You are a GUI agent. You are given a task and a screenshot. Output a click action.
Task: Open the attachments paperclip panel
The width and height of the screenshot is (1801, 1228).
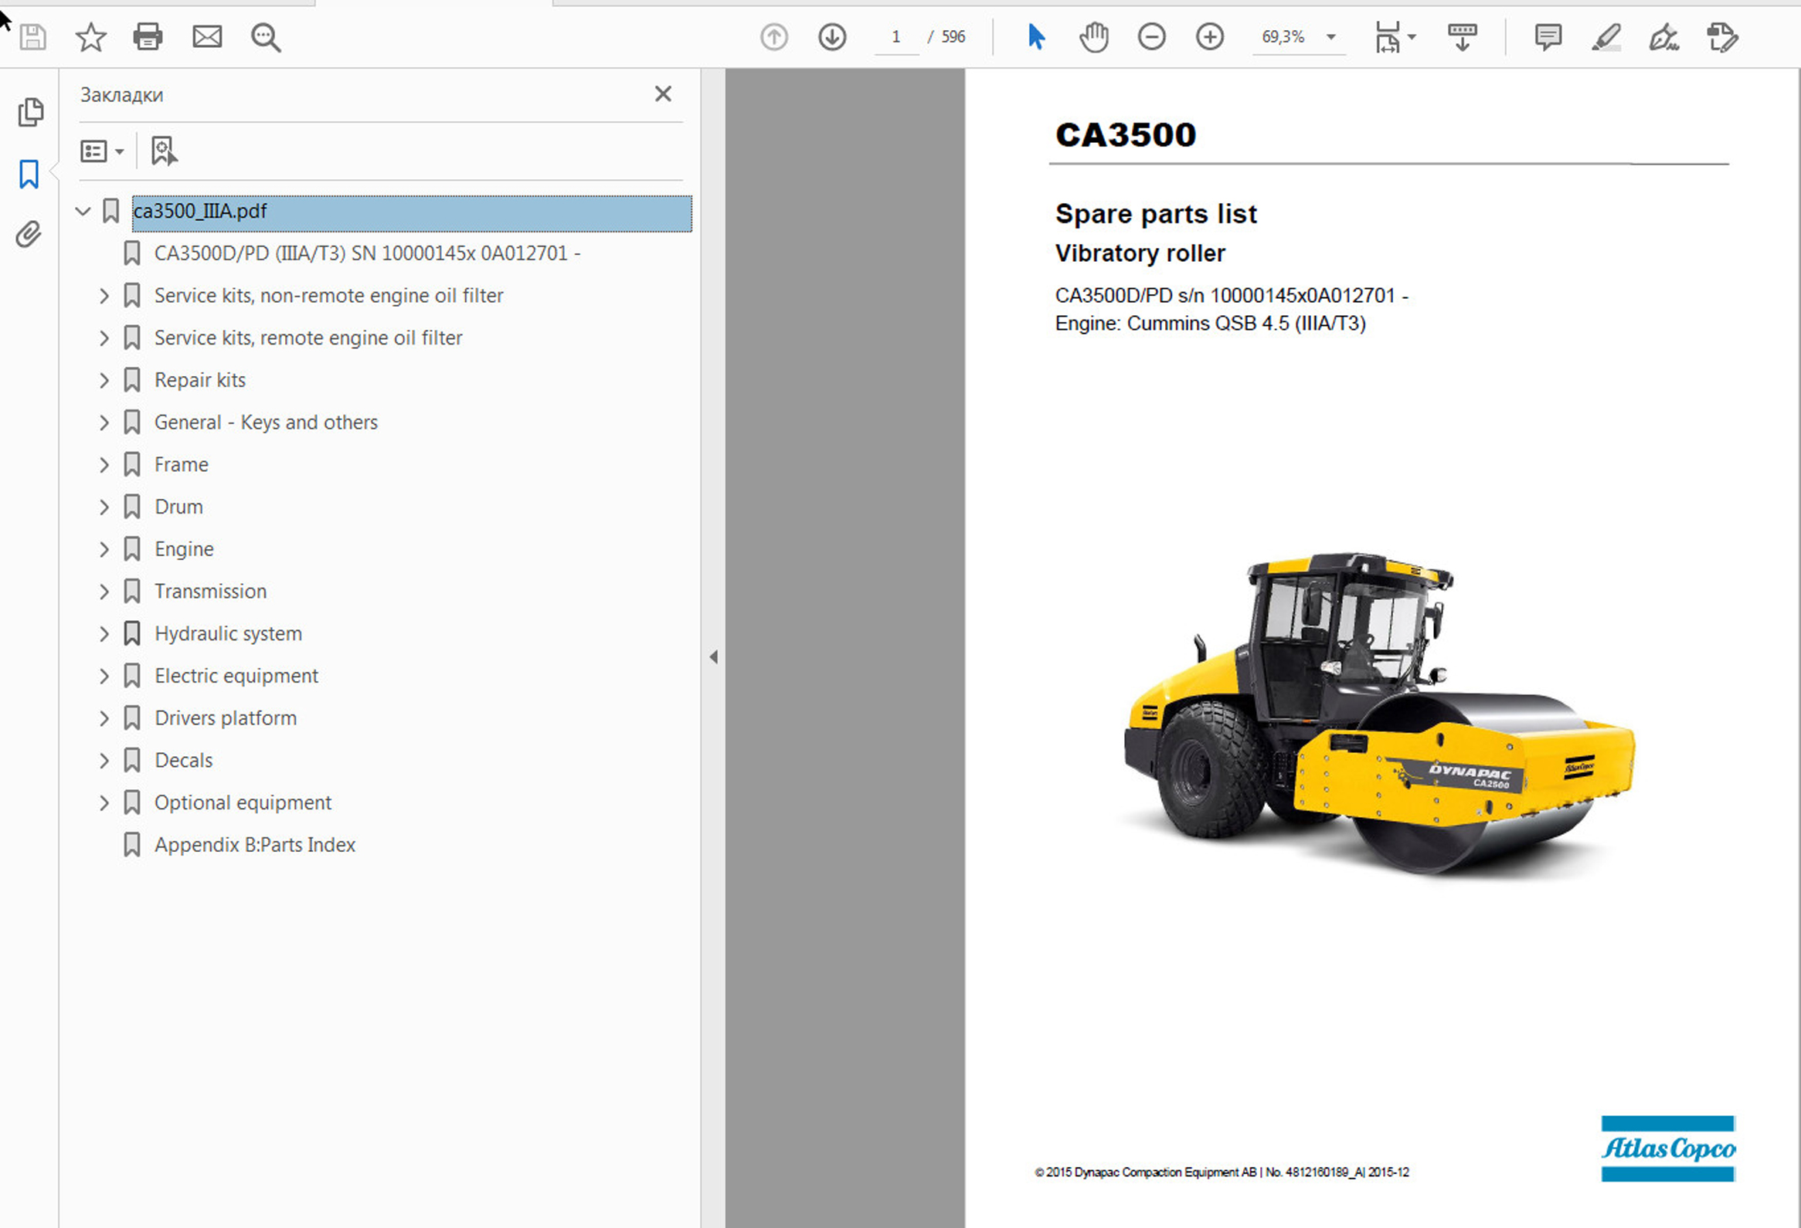[29, 234]
